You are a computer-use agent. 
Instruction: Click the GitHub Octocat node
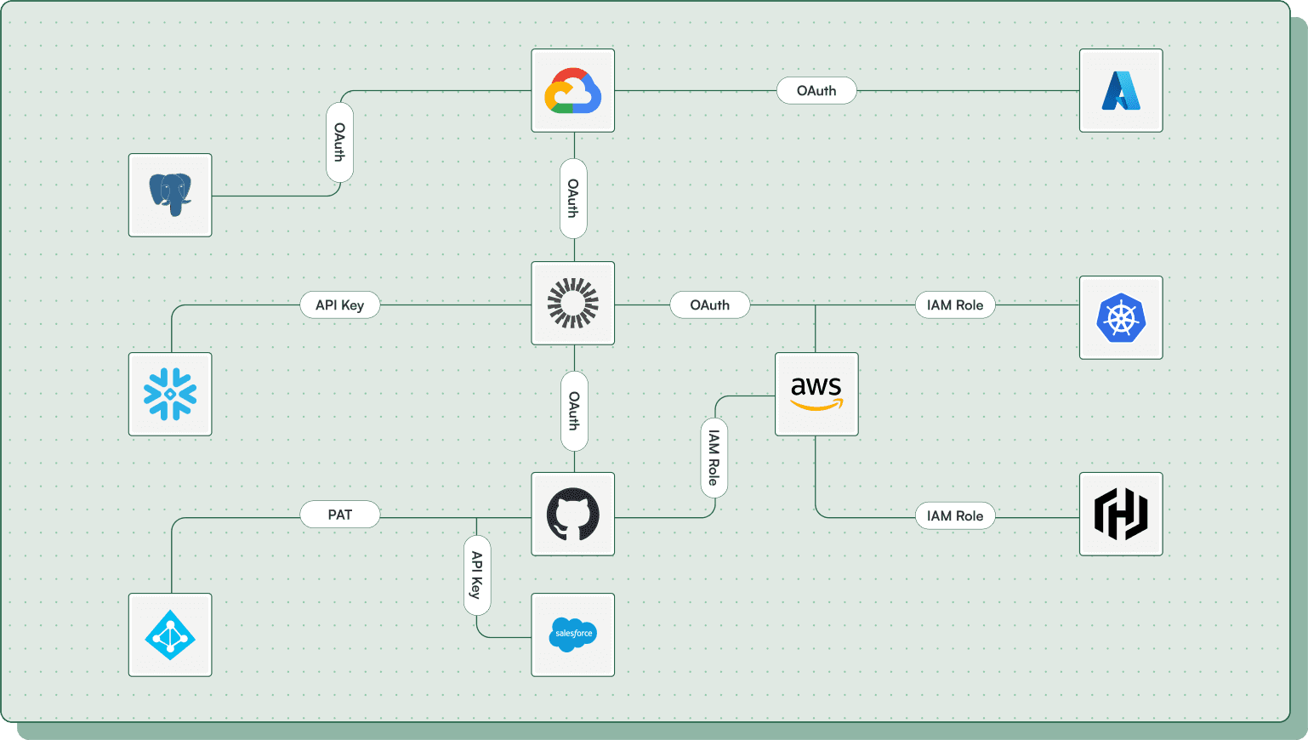tap(573, 514)
